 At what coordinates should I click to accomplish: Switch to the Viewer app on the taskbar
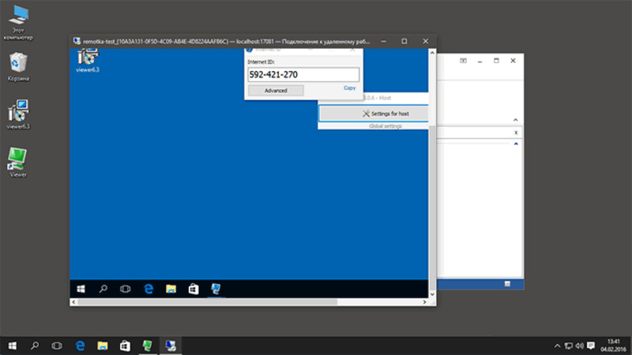[x=148, y=346]
